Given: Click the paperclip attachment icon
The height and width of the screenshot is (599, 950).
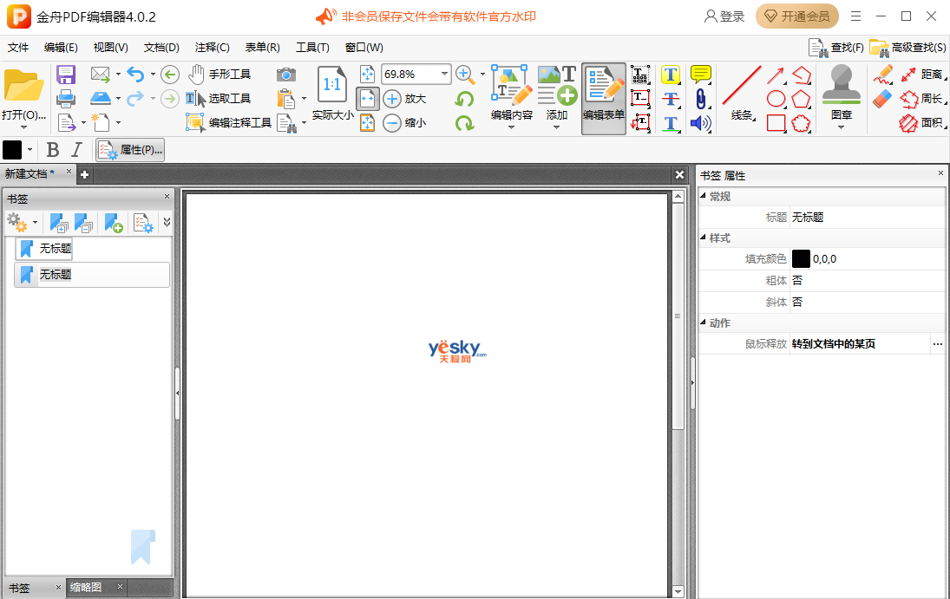Looking at the screenshot, I should (x=700, y=98).
